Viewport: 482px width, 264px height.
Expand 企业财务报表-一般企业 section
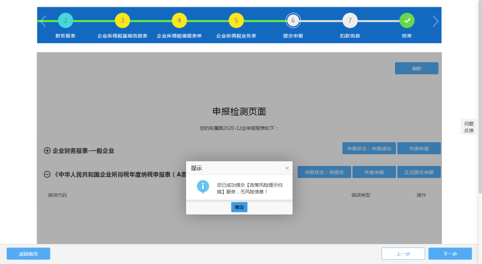point(47,151)
